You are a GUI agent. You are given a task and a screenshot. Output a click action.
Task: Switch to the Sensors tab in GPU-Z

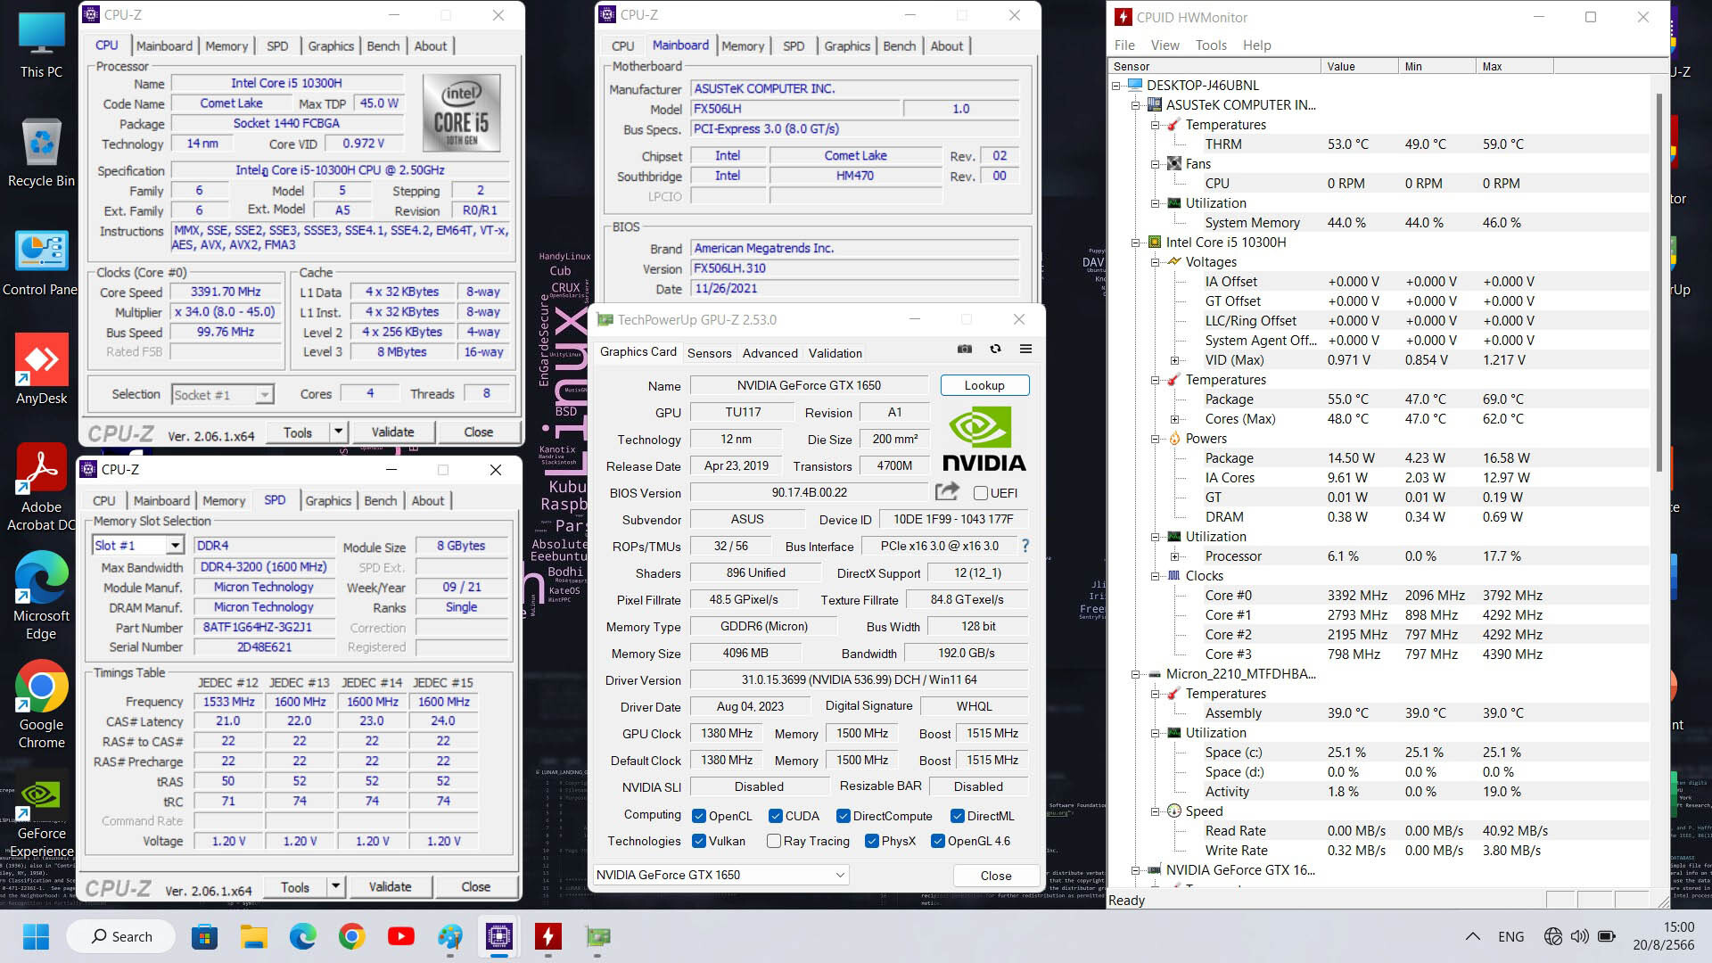click(x=709, y=353)
